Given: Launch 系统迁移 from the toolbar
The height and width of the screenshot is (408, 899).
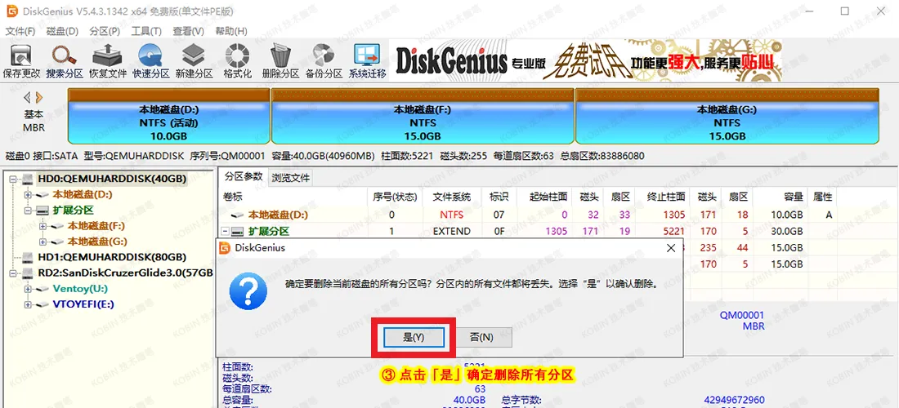Looking at the screenshot, I should coord(367,61).
